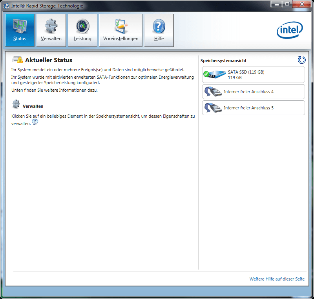This screenshot has height=299, width=314.
Task: Click the Intel logo
Action: coord(290,30)
